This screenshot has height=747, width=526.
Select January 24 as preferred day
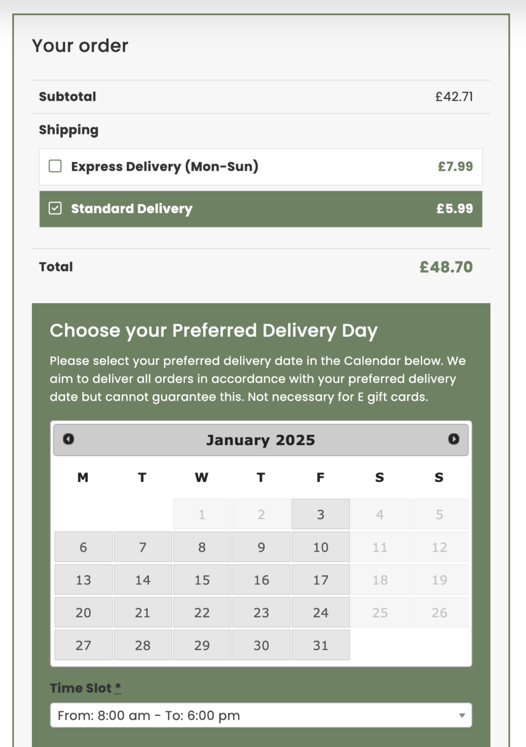pyautogui.click(x=321, y=613)
